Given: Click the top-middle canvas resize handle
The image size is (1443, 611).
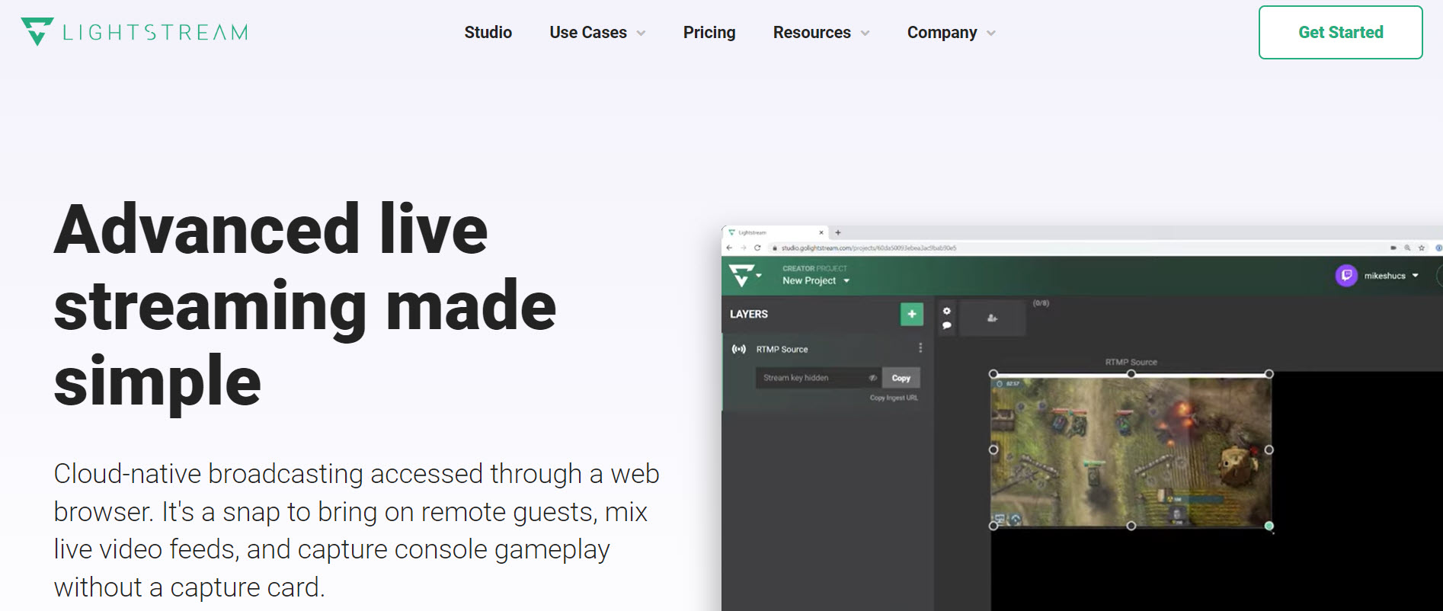Looking at the screenshot, I should tap(1131, 374).
